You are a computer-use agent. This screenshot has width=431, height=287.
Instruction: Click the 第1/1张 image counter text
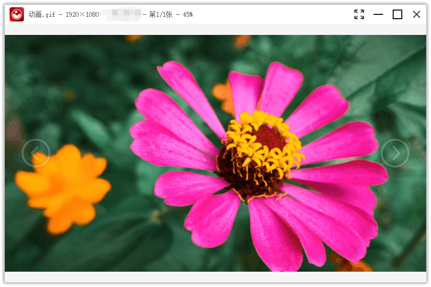pyautogui.click(x=161, y=14)
